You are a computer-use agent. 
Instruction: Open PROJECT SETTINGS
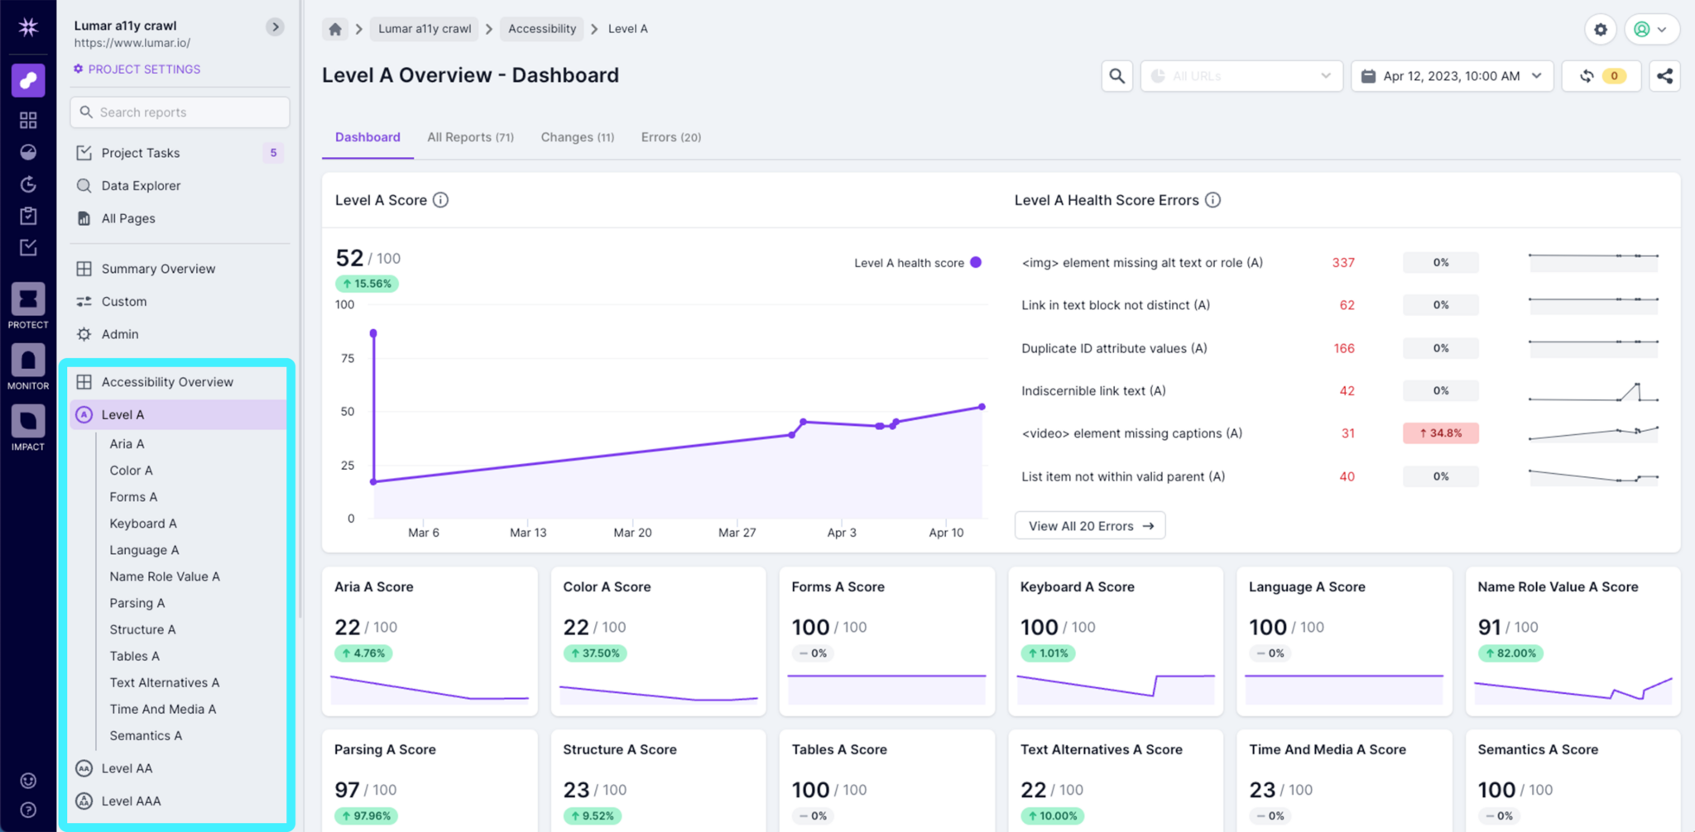pos(136,69)
